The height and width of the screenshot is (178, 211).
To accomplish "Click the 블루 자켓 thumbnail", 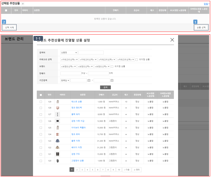I will click(x=58, y=141).
